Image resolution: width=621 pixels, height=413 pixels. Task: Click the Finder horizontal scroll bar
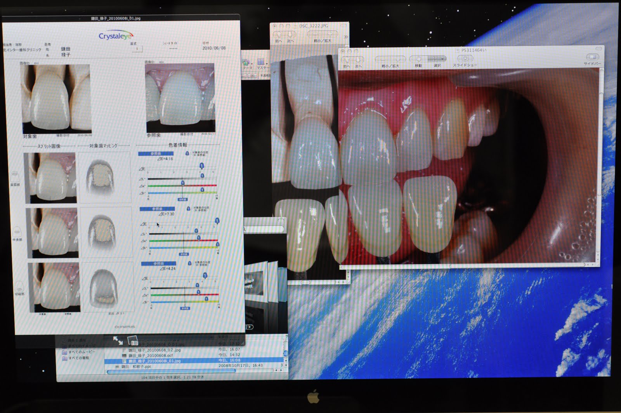171,371
